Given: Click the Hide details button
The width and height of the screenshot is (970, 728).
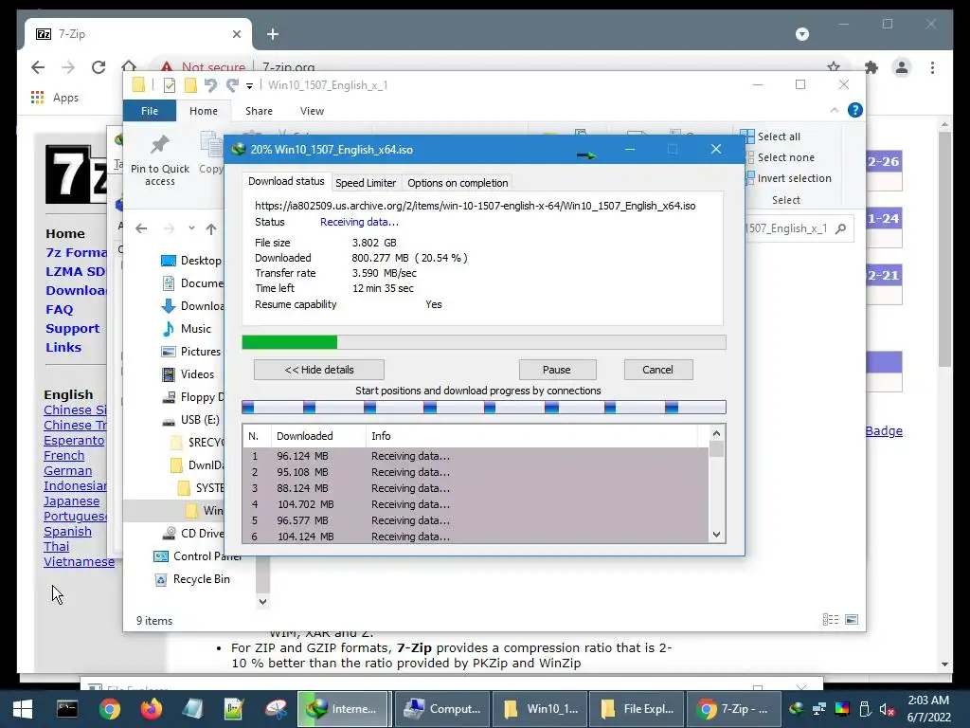Looking at the screenshot, I should [318, 370].
